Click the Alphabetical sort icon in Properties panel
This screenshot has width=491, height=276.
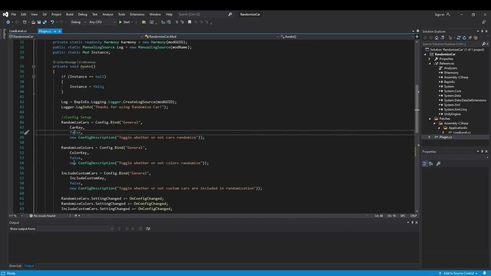(431, 164)
